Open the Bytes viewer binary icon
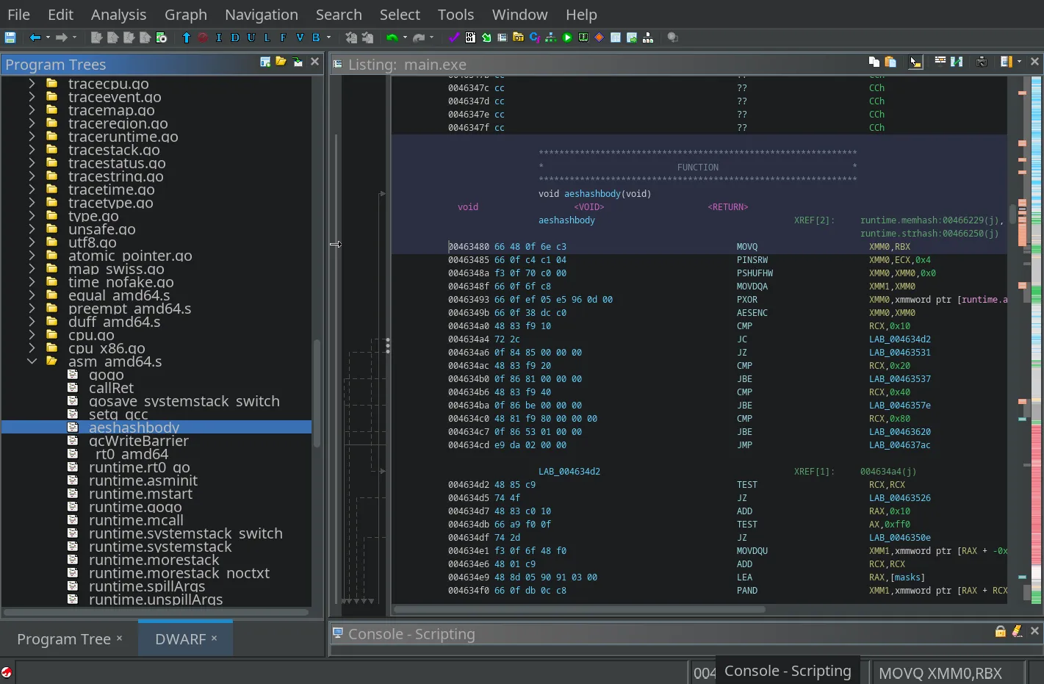 pos(470,37)
